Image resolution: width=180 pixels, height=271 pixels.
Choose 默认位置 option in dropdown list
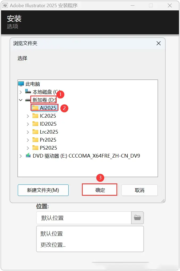point(52,234)
